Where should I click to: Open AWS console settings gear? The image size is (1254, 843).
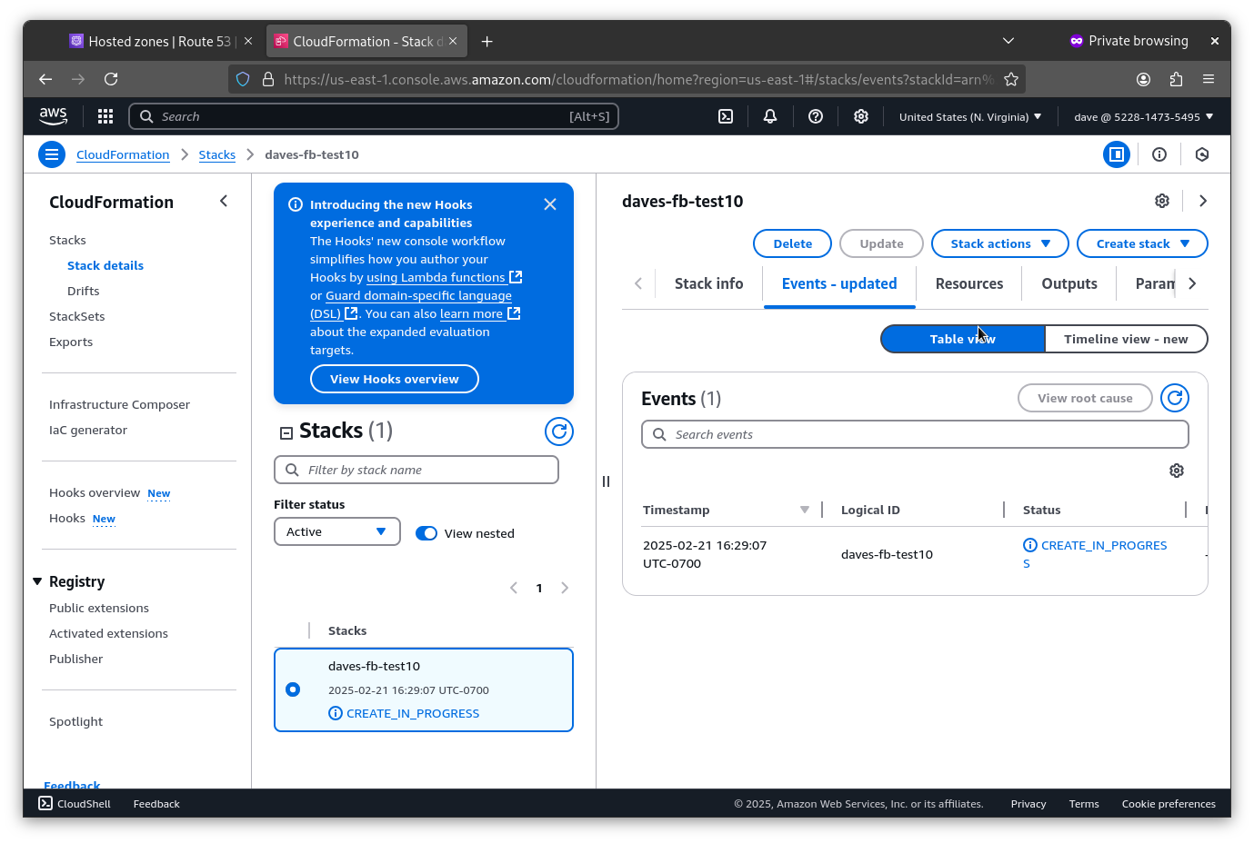click(x=861, y=116)
